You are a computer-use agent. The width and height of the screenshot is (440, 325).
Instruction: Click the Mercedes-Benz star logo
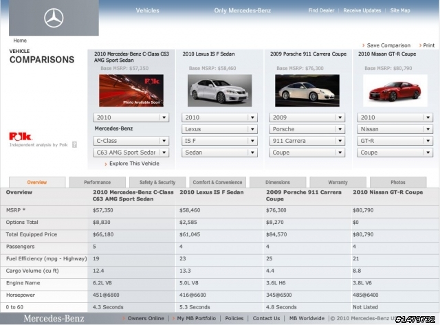click(54, 18)
